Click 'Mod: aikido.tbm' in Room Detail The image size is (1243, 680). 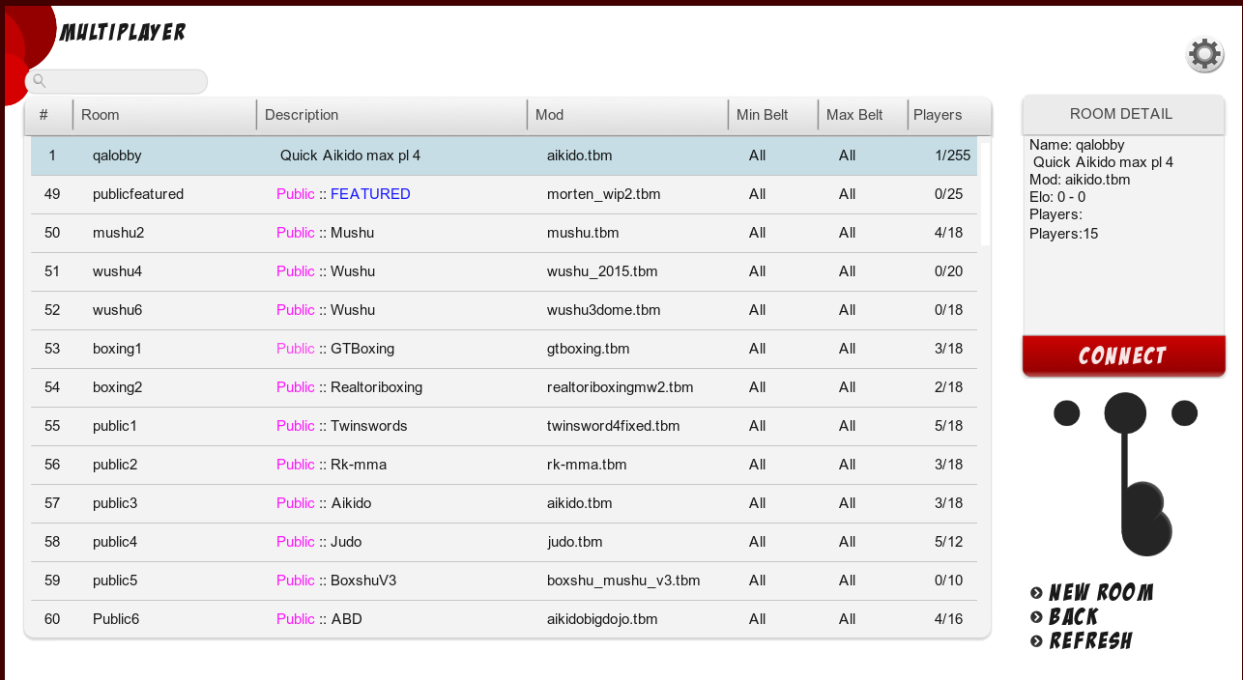[1080, 180]
